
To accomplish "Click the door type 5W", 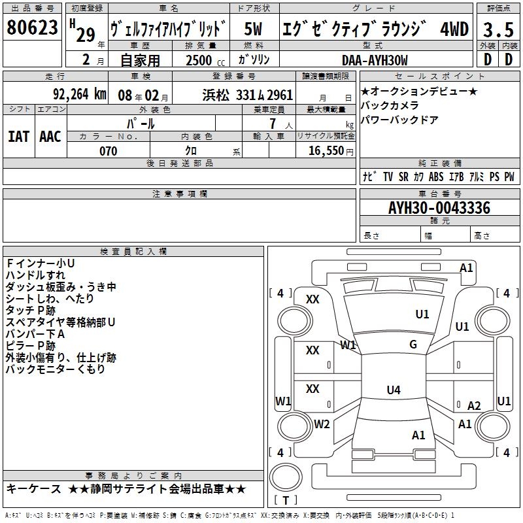I will pyautogui.click(x=253, y=29).
